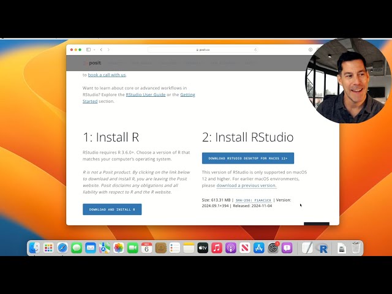Open the sidebar tab group dropdown chevron
392x294 pixels.
94,50
